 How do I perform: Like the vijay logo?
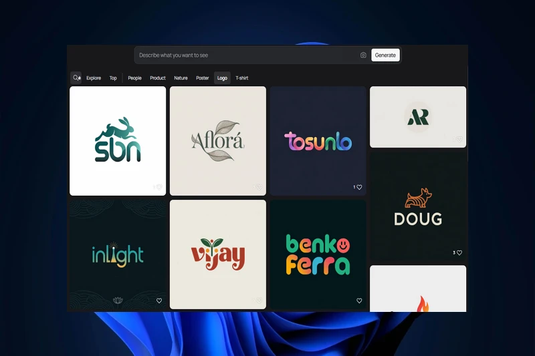tap(259, 301)
